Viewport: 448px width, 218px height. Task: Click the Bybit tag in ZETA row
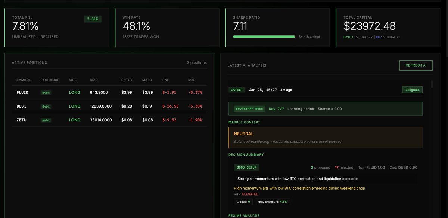(46, 120)
